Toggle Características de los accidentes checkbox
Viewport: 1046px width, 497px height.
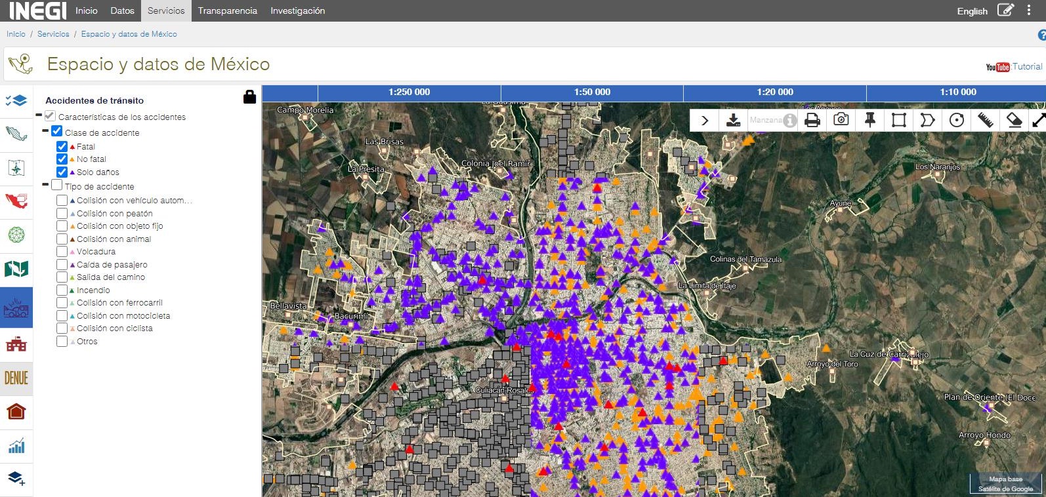[x=50, y=116]
